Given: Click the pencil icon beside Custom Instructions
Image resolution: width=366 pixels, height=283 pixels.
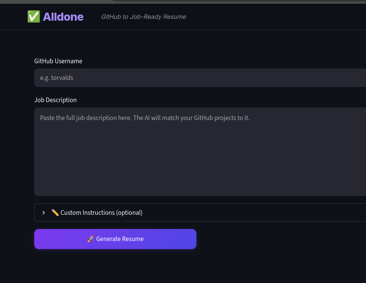Looking at the screenshot, I should coord(55,212).
